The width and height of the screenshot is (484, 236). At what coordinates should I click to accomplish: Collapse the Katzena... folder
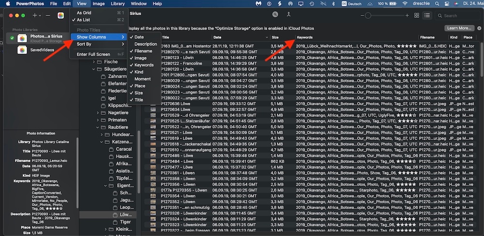[102, 142]
